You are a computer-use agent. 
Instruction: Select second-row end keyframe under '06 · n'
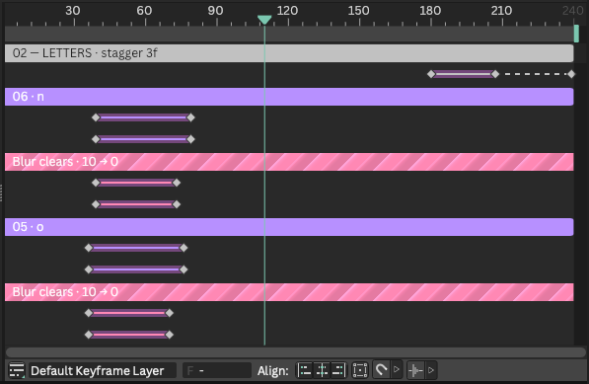(190, 139)
